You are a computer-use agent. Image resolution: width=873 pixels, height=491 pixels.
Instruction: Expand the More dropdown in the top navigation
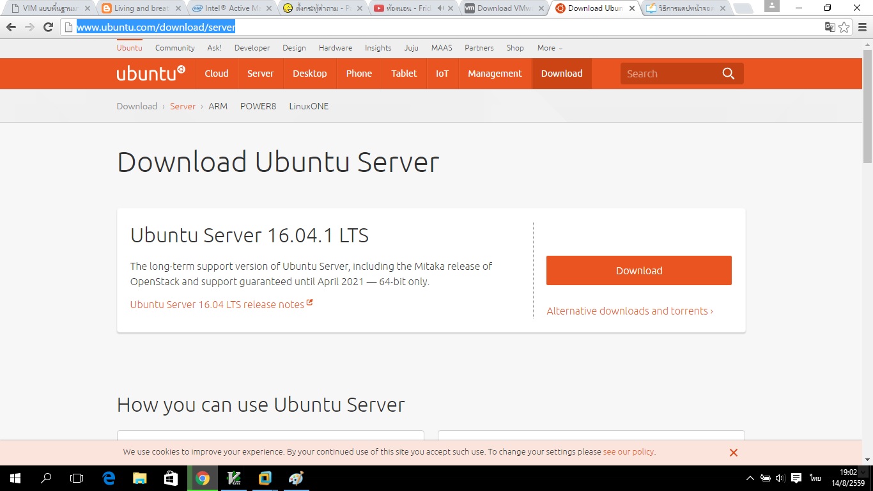click(x=550, y=48)
